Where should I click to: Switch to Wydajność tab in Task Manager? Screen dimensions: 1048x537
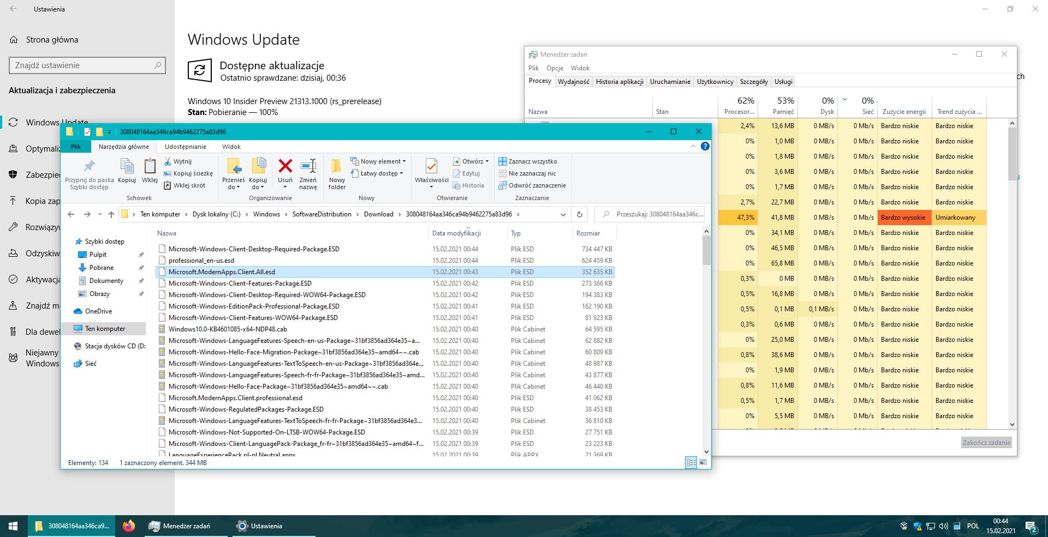(x=573, y=82)
